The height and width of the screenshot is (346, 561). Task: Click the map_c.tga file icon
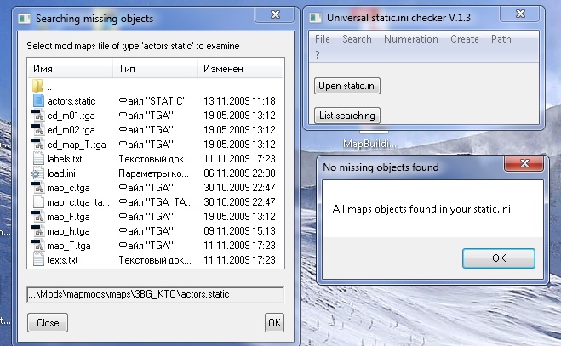(38, 188)
